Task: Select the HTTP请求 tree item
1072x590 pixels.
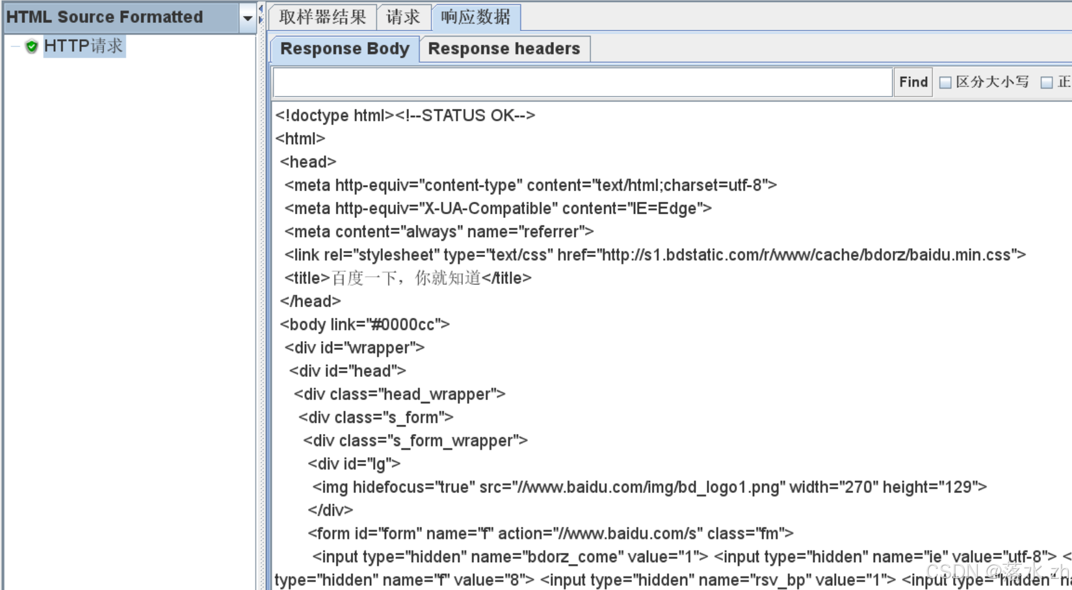Action: tap(84, 46)
